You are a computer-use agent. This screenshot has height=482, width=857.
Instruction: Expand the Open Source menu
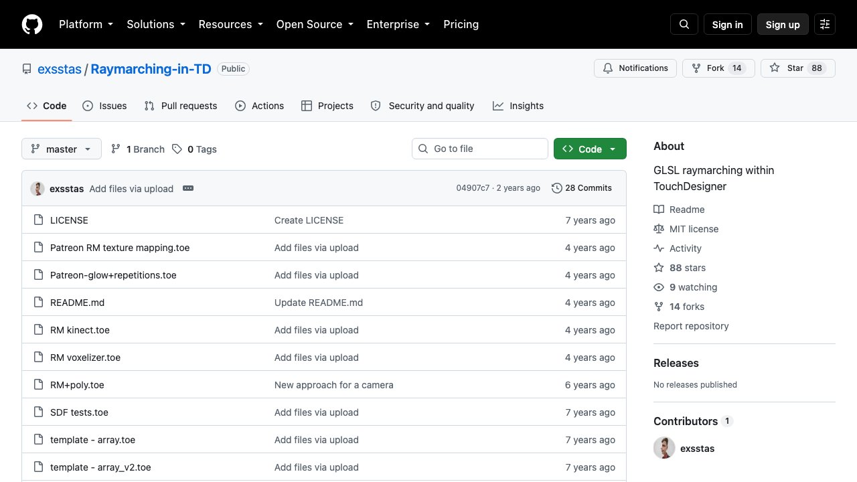point(314,24)
